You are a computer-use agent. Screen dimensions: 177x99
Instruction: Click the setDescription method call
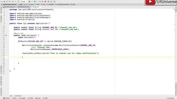(41, 53)
